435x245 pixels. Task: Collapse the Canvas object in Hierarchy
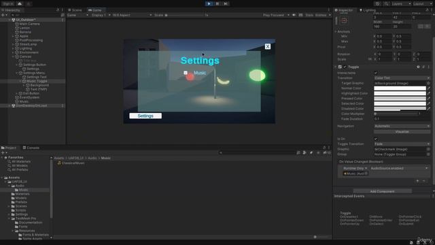[13, 56]
